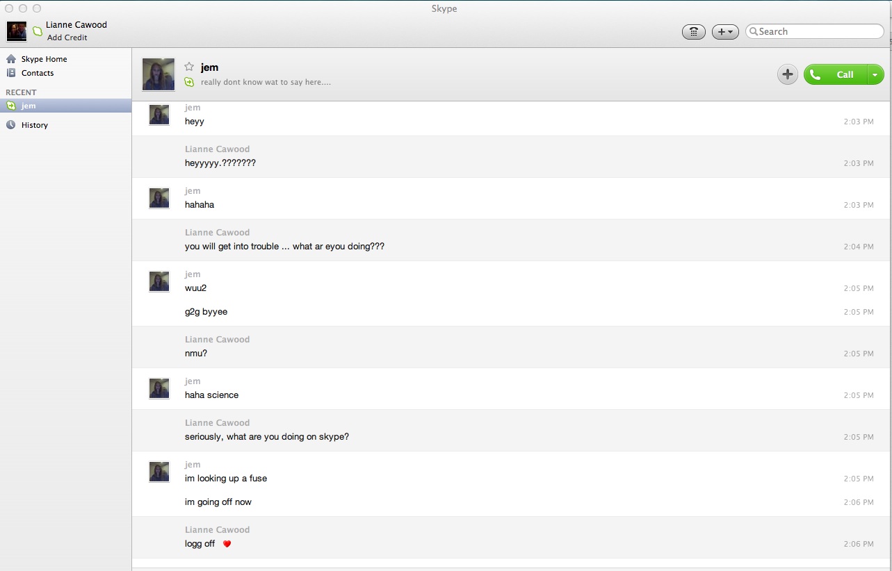
Task: Click jem's mood message text in header
Action: click(x=266, y=82)
